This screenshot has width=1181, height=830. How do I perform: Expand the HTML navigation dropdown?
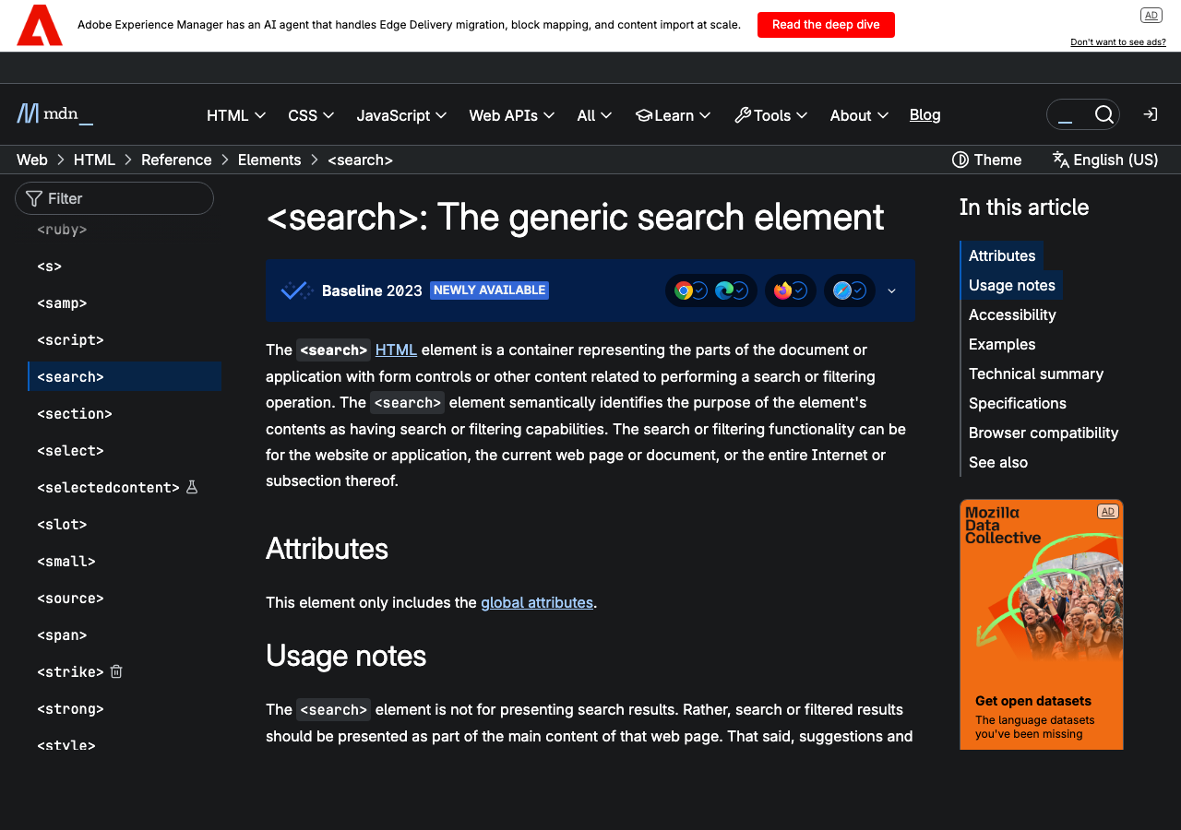(x=235, y=114)
